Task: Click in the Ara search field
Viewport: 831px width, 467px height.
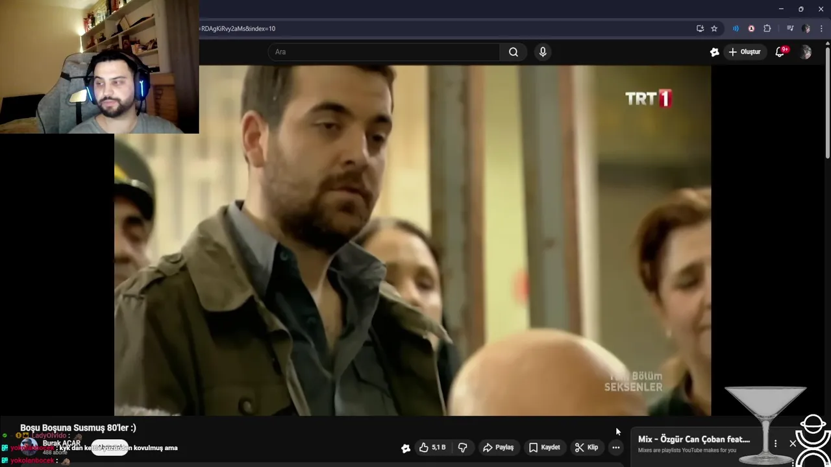Action: point(383,52)
